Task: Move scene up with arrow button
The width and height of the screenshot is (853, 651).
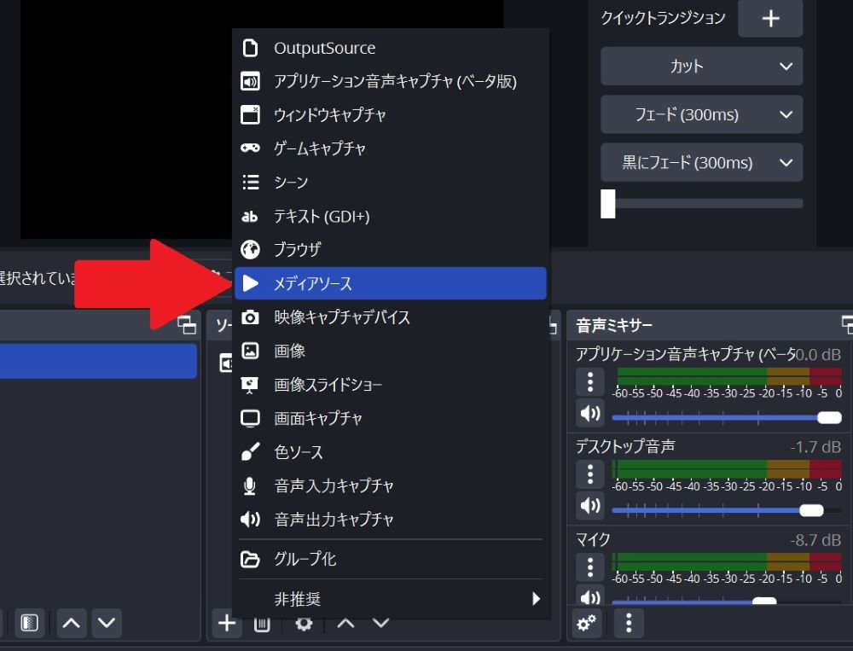Action: tap(72, 623)
